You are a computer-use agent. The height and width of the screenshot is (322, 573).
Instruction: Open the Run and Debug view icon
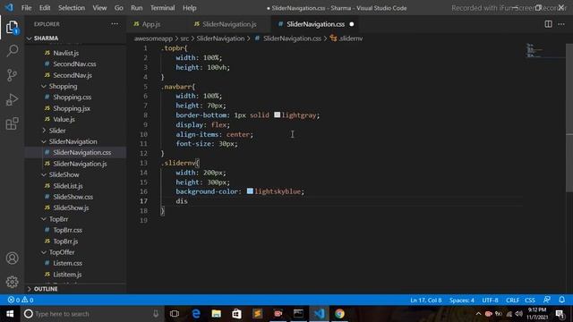pyautogui.click(x=12, y=99)
